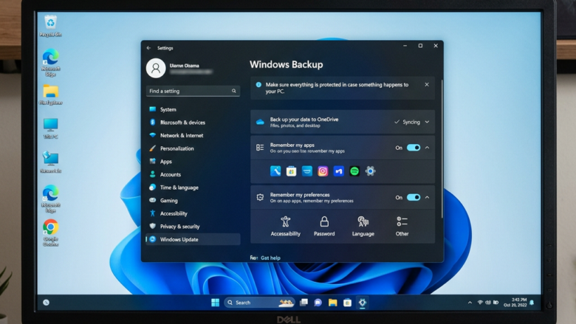
Task: Click the Find a setting search box
Action: [x=193, y=91]
